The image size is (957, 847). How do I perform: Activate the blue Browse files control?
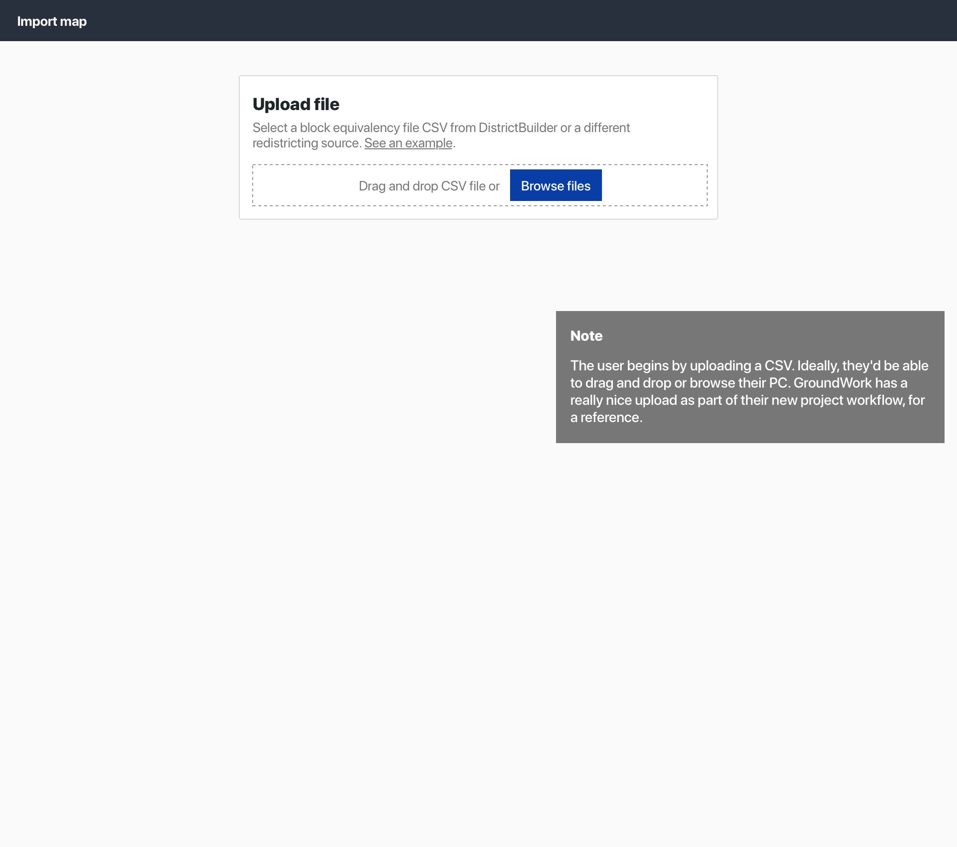[556, 185]
